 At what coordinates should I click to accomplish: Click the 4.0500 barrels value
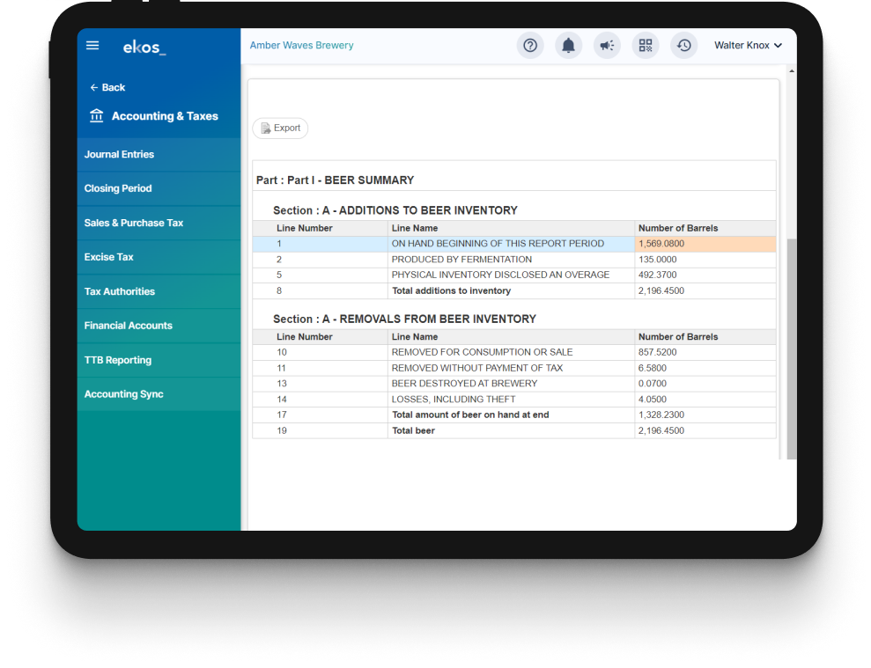click(x=652, y=400)
